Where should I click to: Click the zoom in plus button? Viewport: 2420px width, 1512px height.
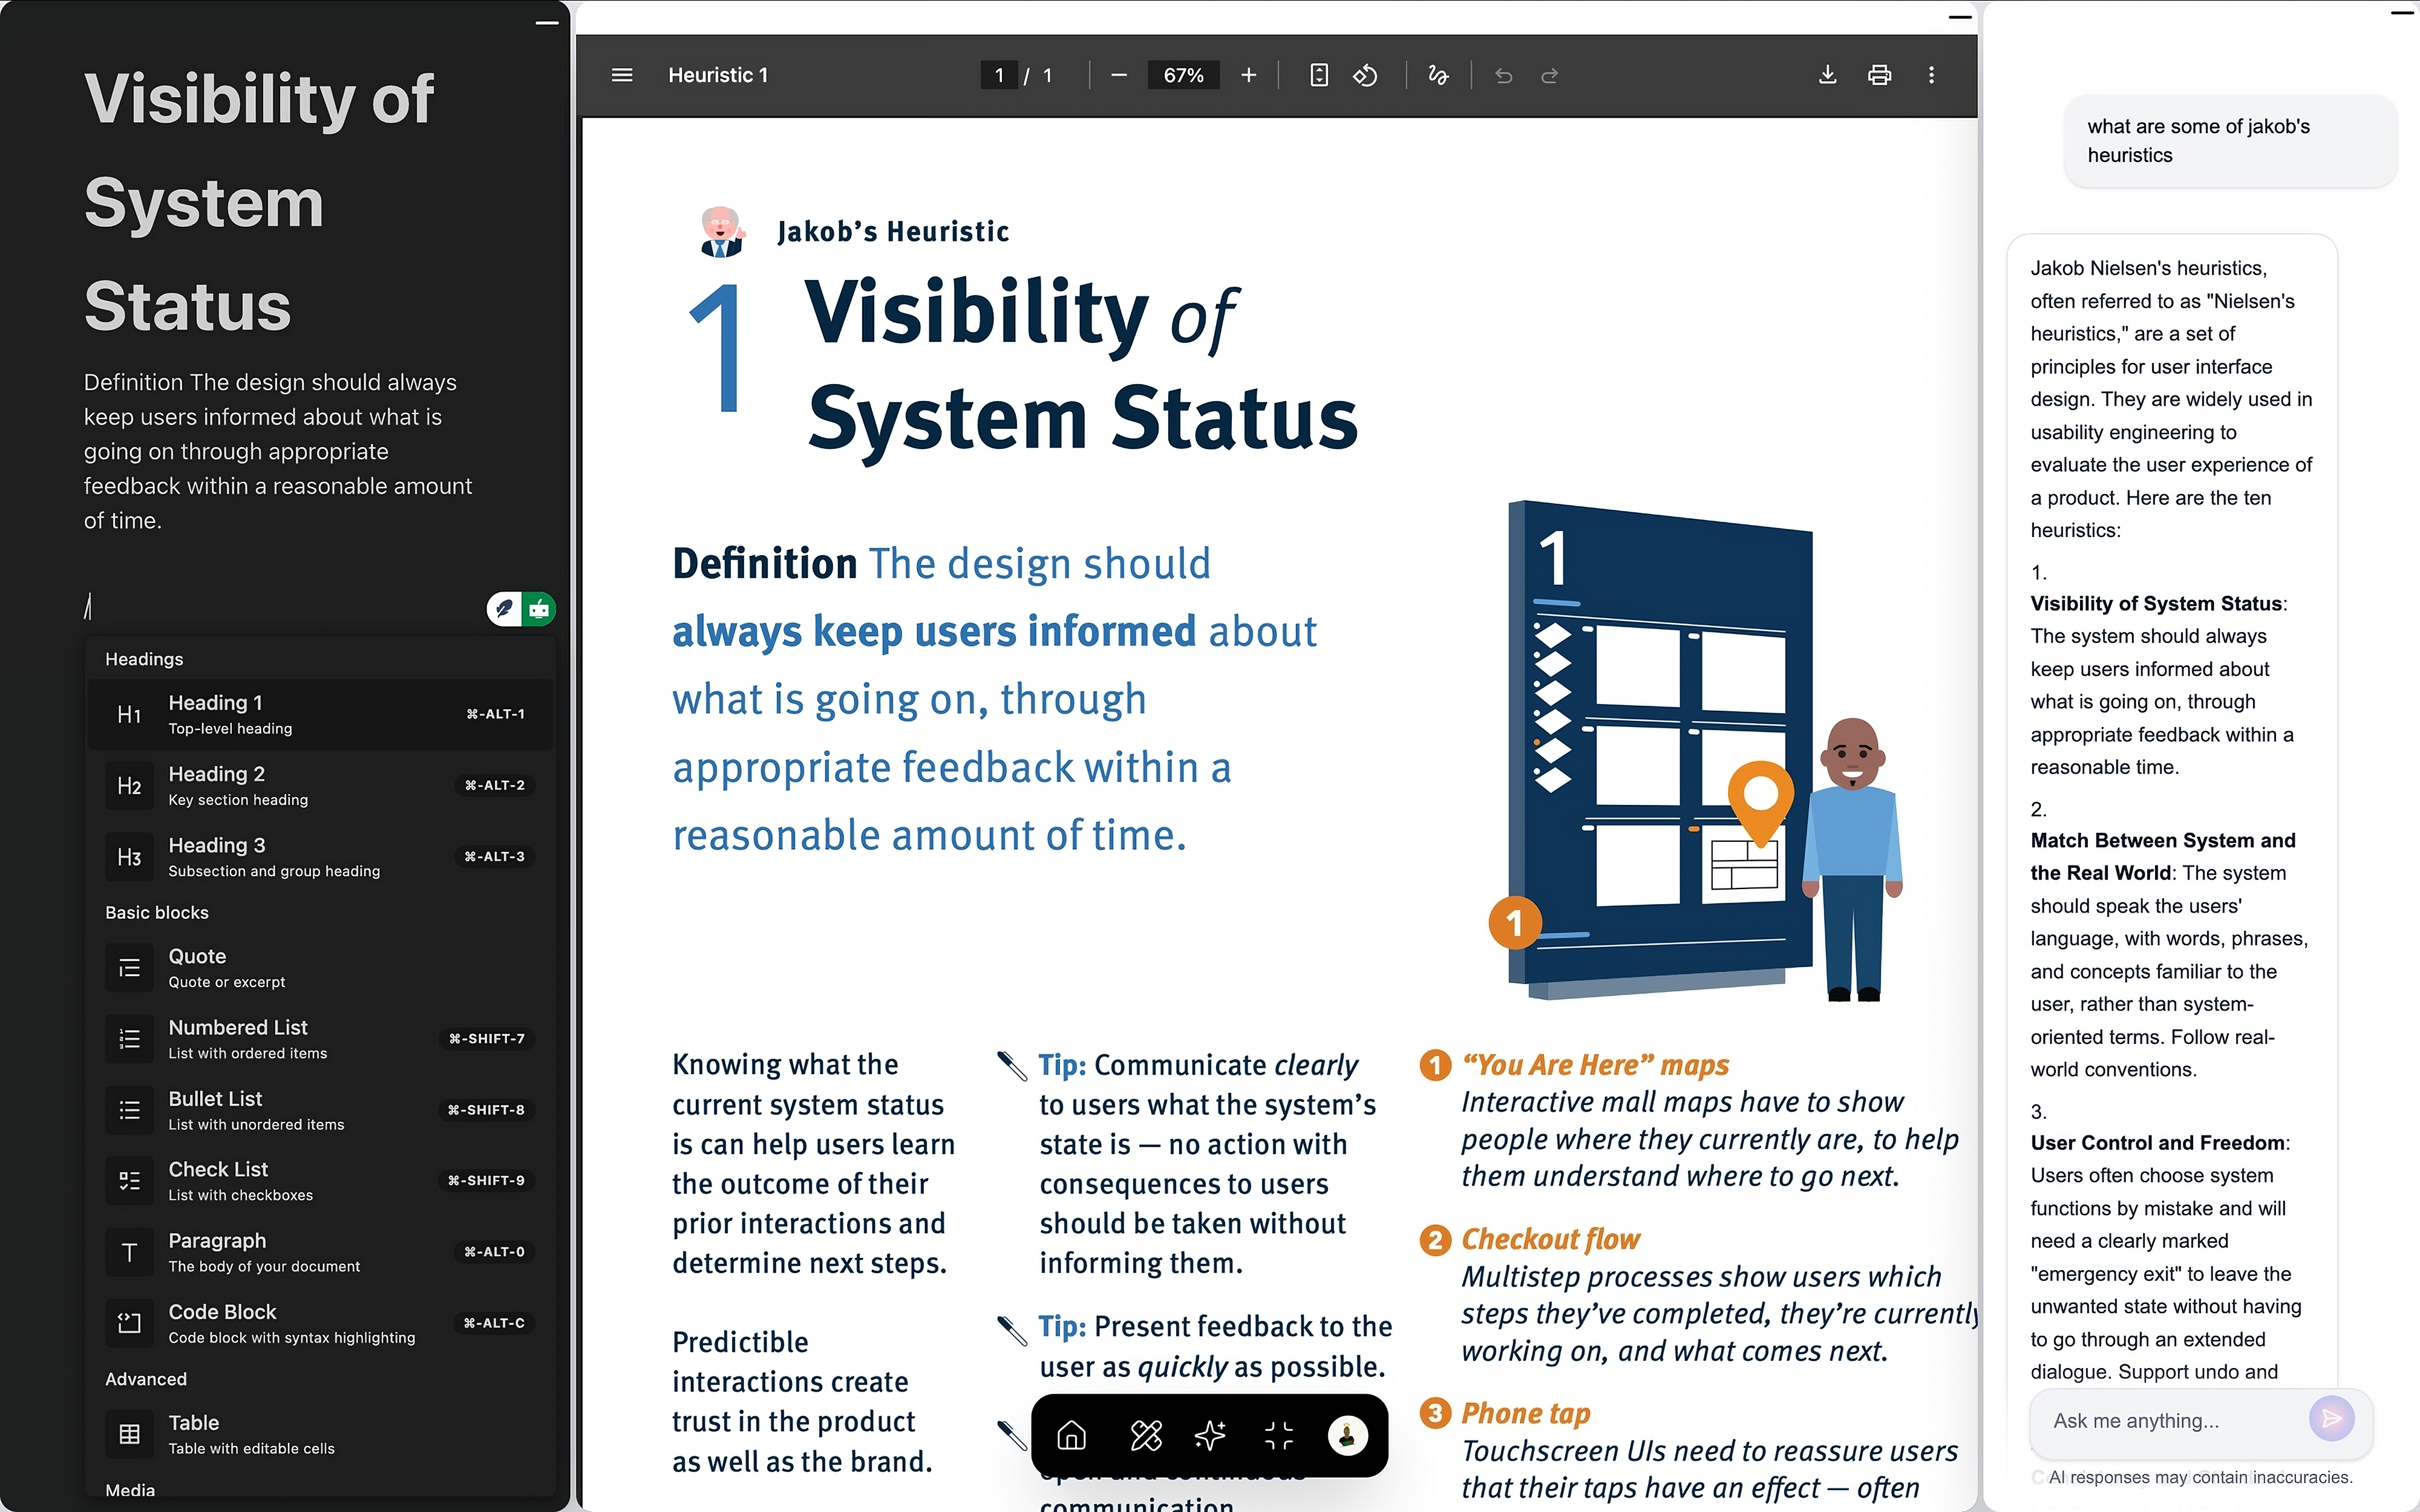click(x=1248, y=75)
